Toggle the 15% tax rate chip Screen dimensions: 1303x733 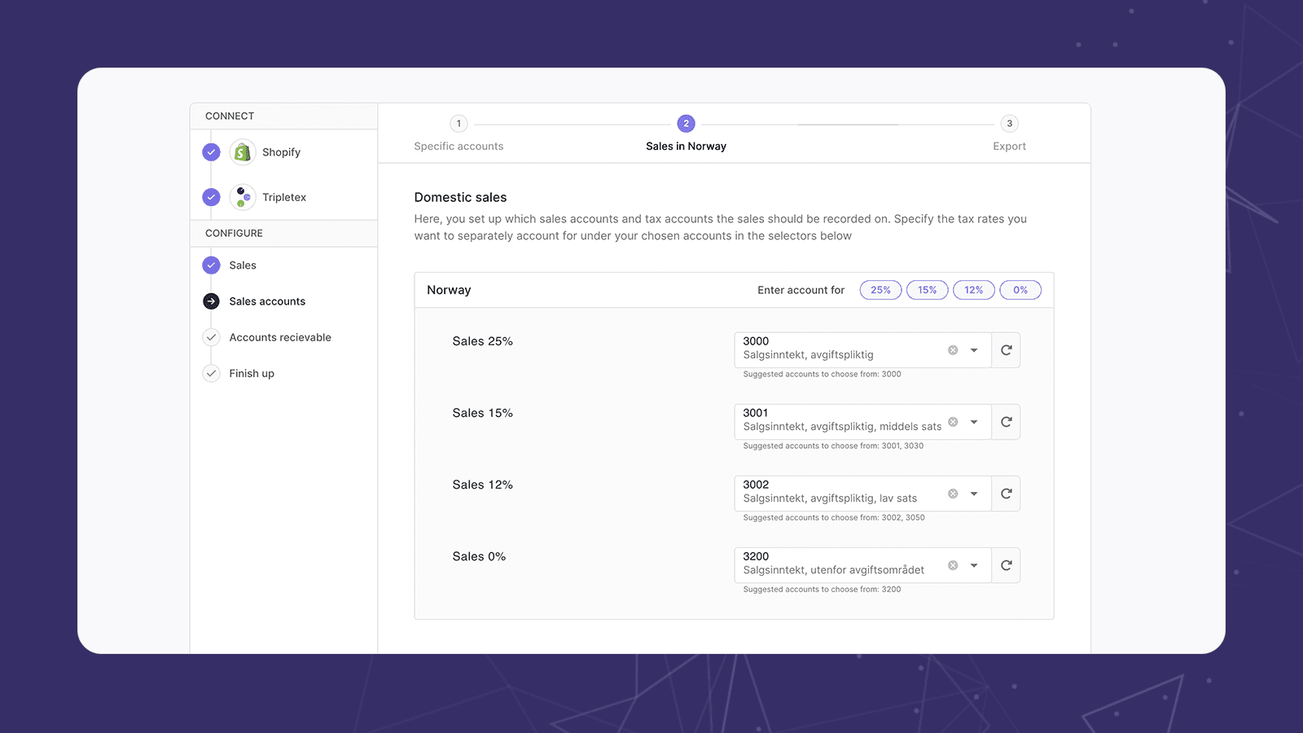click(927, 290)
